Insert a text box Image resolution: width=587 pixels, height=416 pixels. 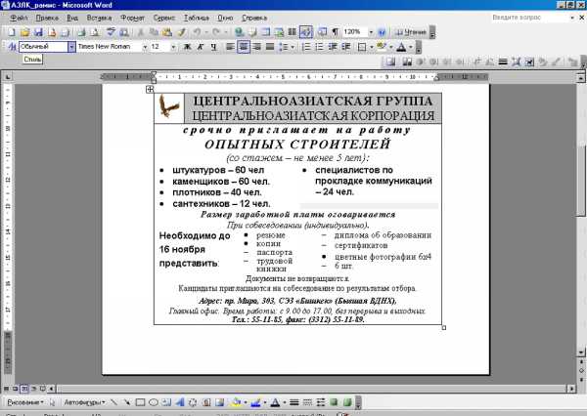166,402
